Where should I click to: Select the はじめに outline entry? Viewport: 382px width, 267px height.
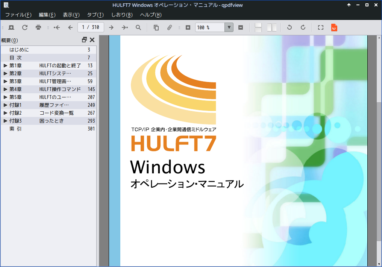tap(49, 50)
